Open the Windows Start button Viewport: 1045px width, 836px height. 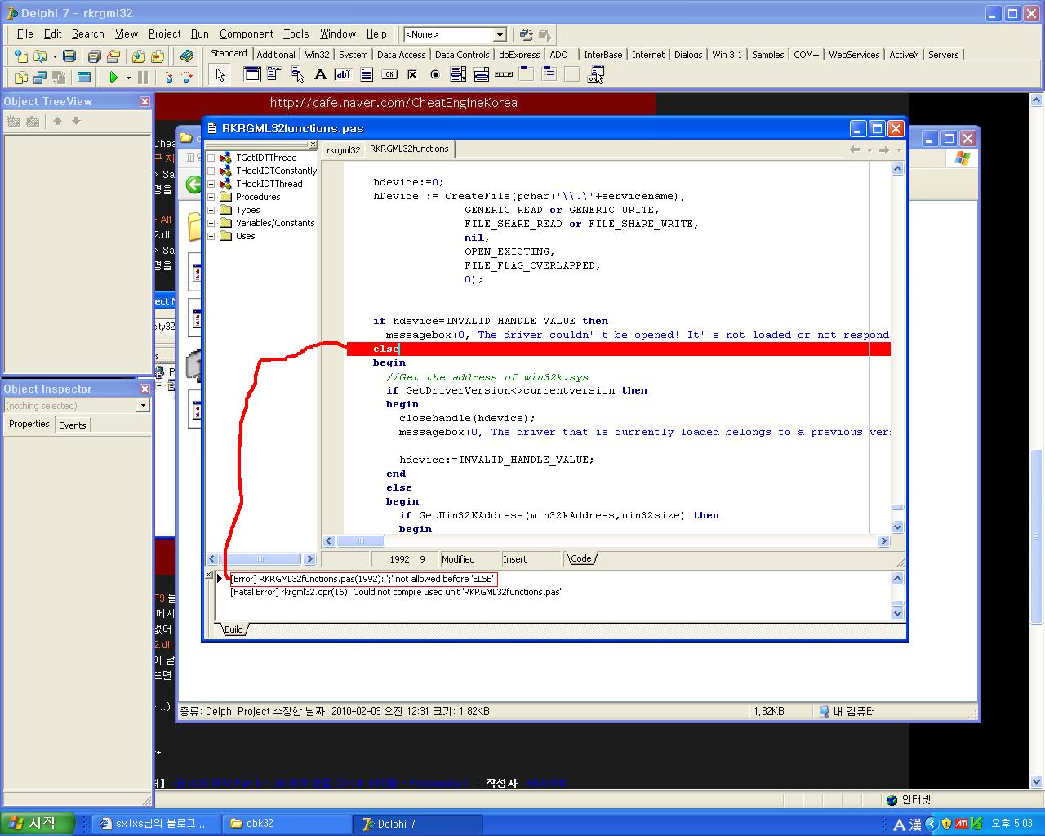[x=38, y=823]
